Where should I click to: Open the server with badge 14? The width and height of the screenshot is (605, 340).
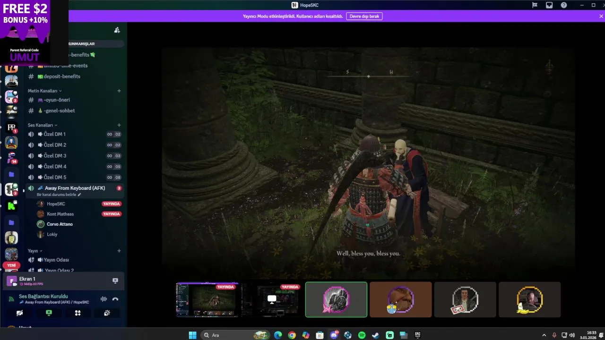[x=11, y=158]
